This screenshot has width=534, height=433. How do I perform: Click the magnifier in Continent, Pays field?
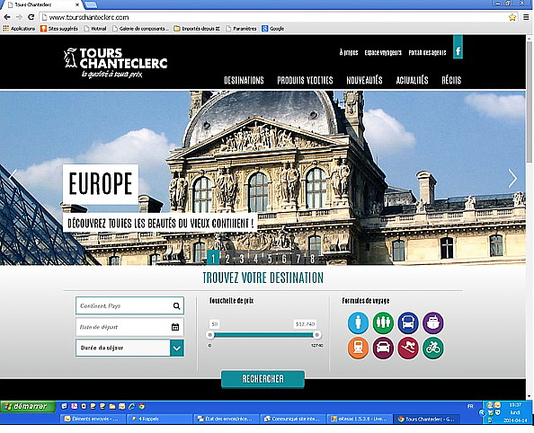(x=176, y=305)
